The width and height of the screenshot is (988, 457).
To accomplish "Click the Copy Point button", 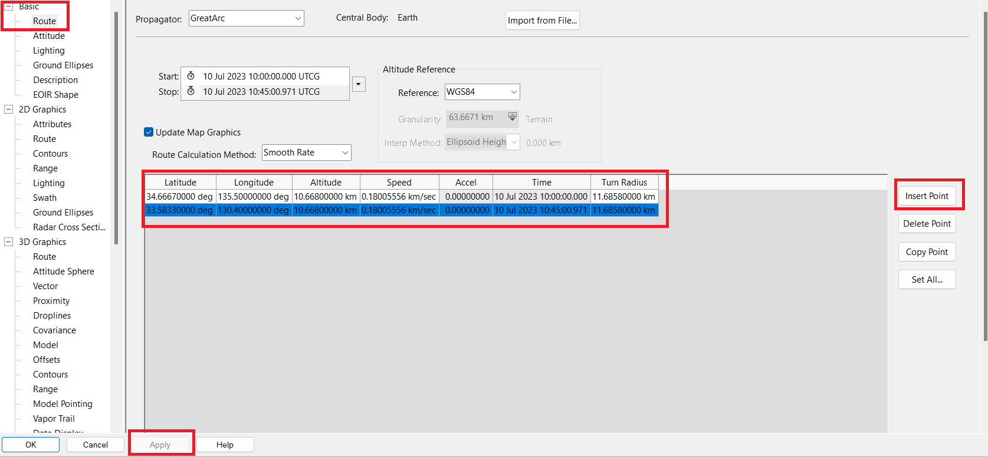I will pyautogui.click(x=927, y=252).
